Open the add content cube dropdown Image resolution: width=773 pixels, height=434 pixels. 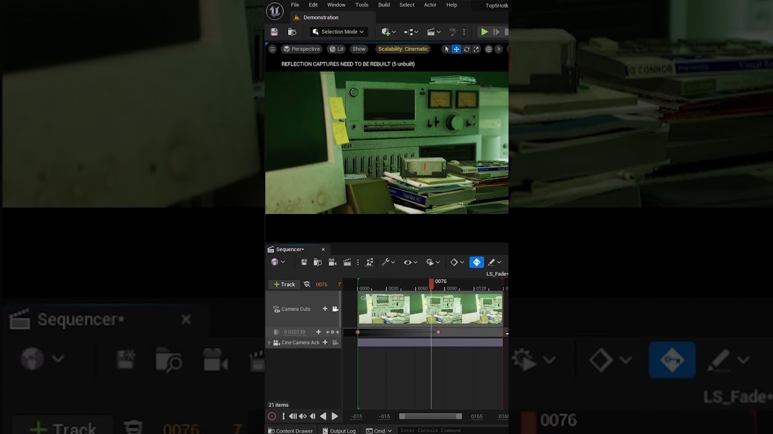(x=388, y=32)
